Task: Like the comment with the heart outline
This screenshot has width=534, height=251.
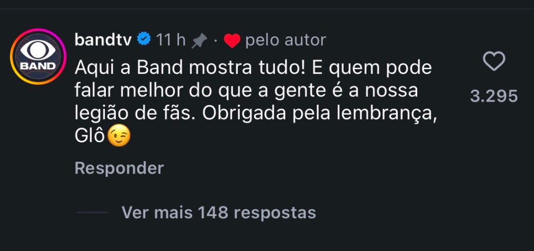Action: pyautogui.click(x=493, y=62)
